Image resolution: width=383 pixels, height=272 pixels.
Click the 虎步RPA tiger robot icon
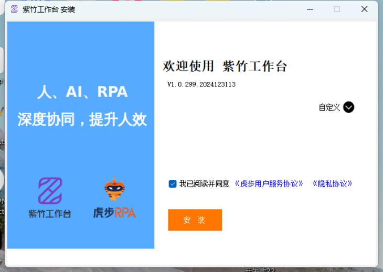click(114, 189)
